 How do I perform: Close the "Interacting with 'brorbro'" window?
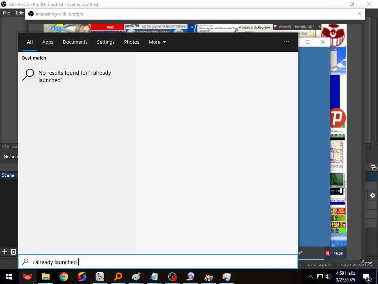coord(360,14)
